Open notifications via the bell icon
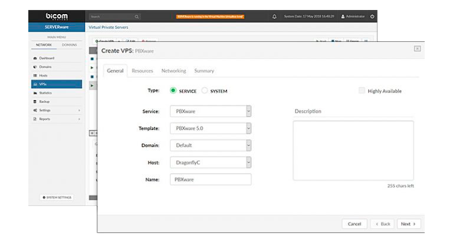 click(x=274, y=16)
